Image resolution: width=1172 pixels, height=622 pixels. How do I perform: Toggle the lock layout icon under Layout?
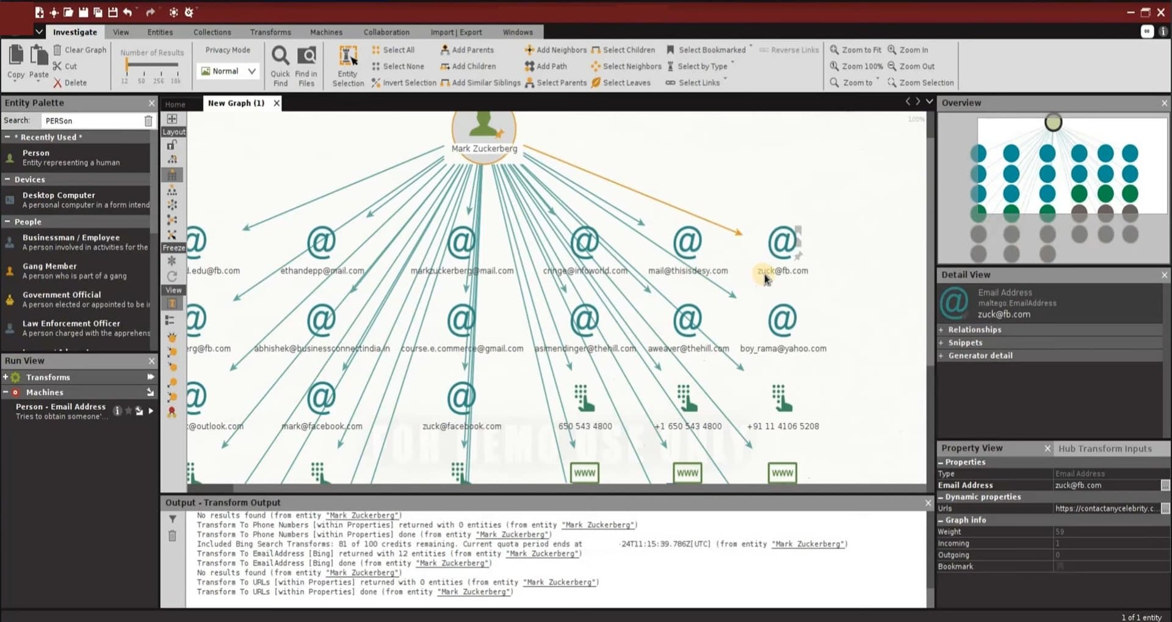click(x=172, y=145)
